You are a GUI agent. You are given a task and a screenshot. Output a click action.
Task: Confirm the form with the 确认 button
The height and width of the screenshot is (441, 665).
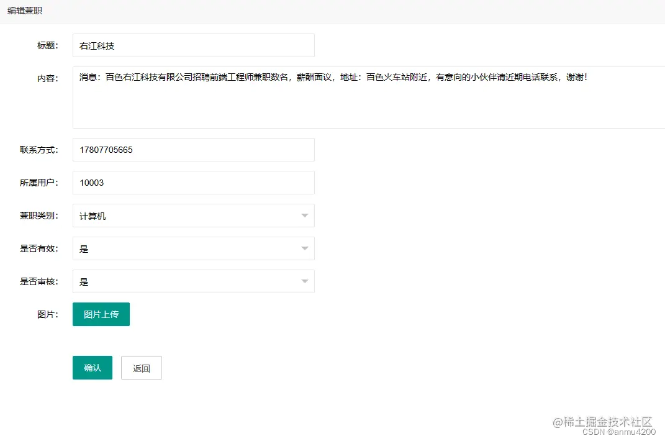93,368
